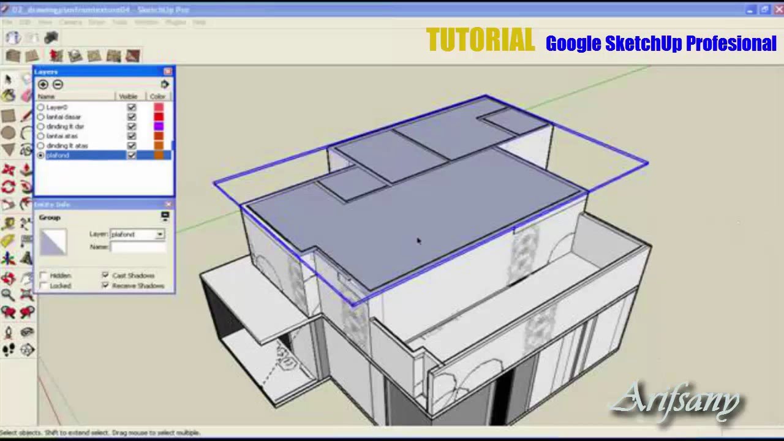Go to Previous camera view
784x441 pixels.
8,312
